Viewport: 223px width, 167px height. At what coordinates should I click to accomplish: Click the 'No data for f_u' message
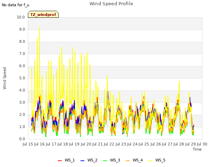[x=15, y=5]
